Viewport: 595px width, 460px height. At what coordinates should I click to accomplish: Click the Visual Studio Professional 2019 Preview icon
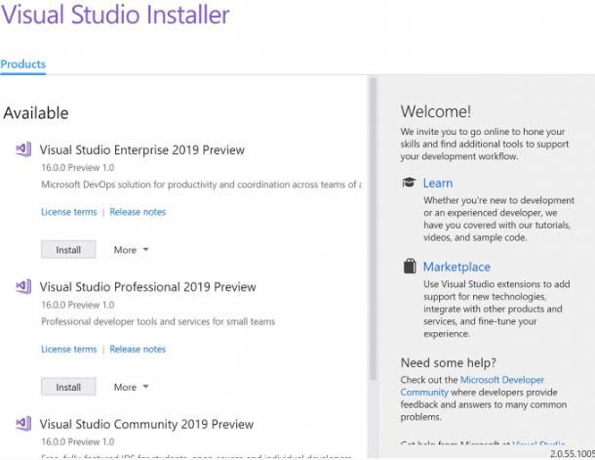(23, 287)
